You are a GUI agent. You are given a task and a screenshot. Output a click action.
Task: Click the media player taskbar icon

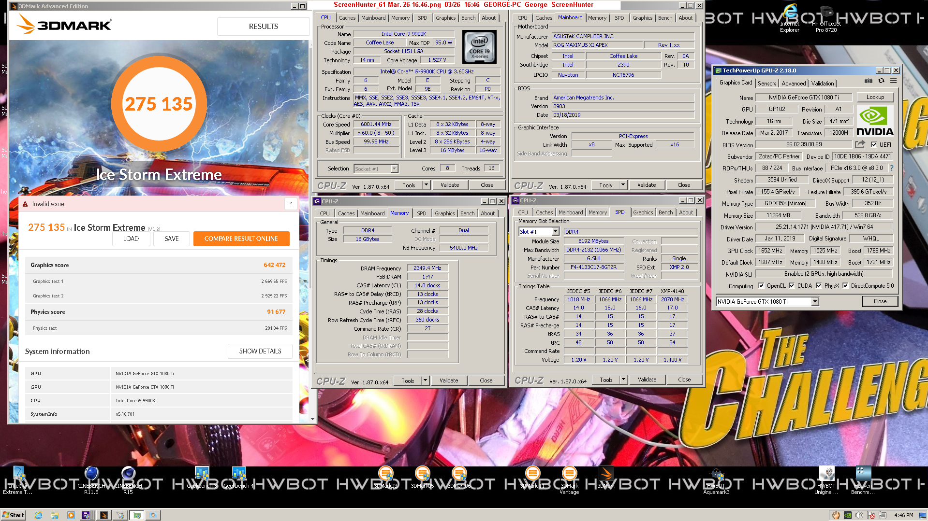coord(71,515)
